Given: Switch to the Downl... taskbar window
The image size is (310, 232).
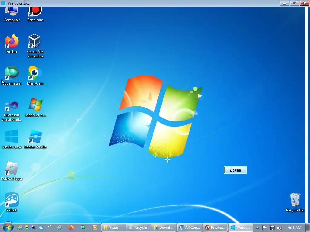Looking at the screenshot, I should (x=164, y=227).
